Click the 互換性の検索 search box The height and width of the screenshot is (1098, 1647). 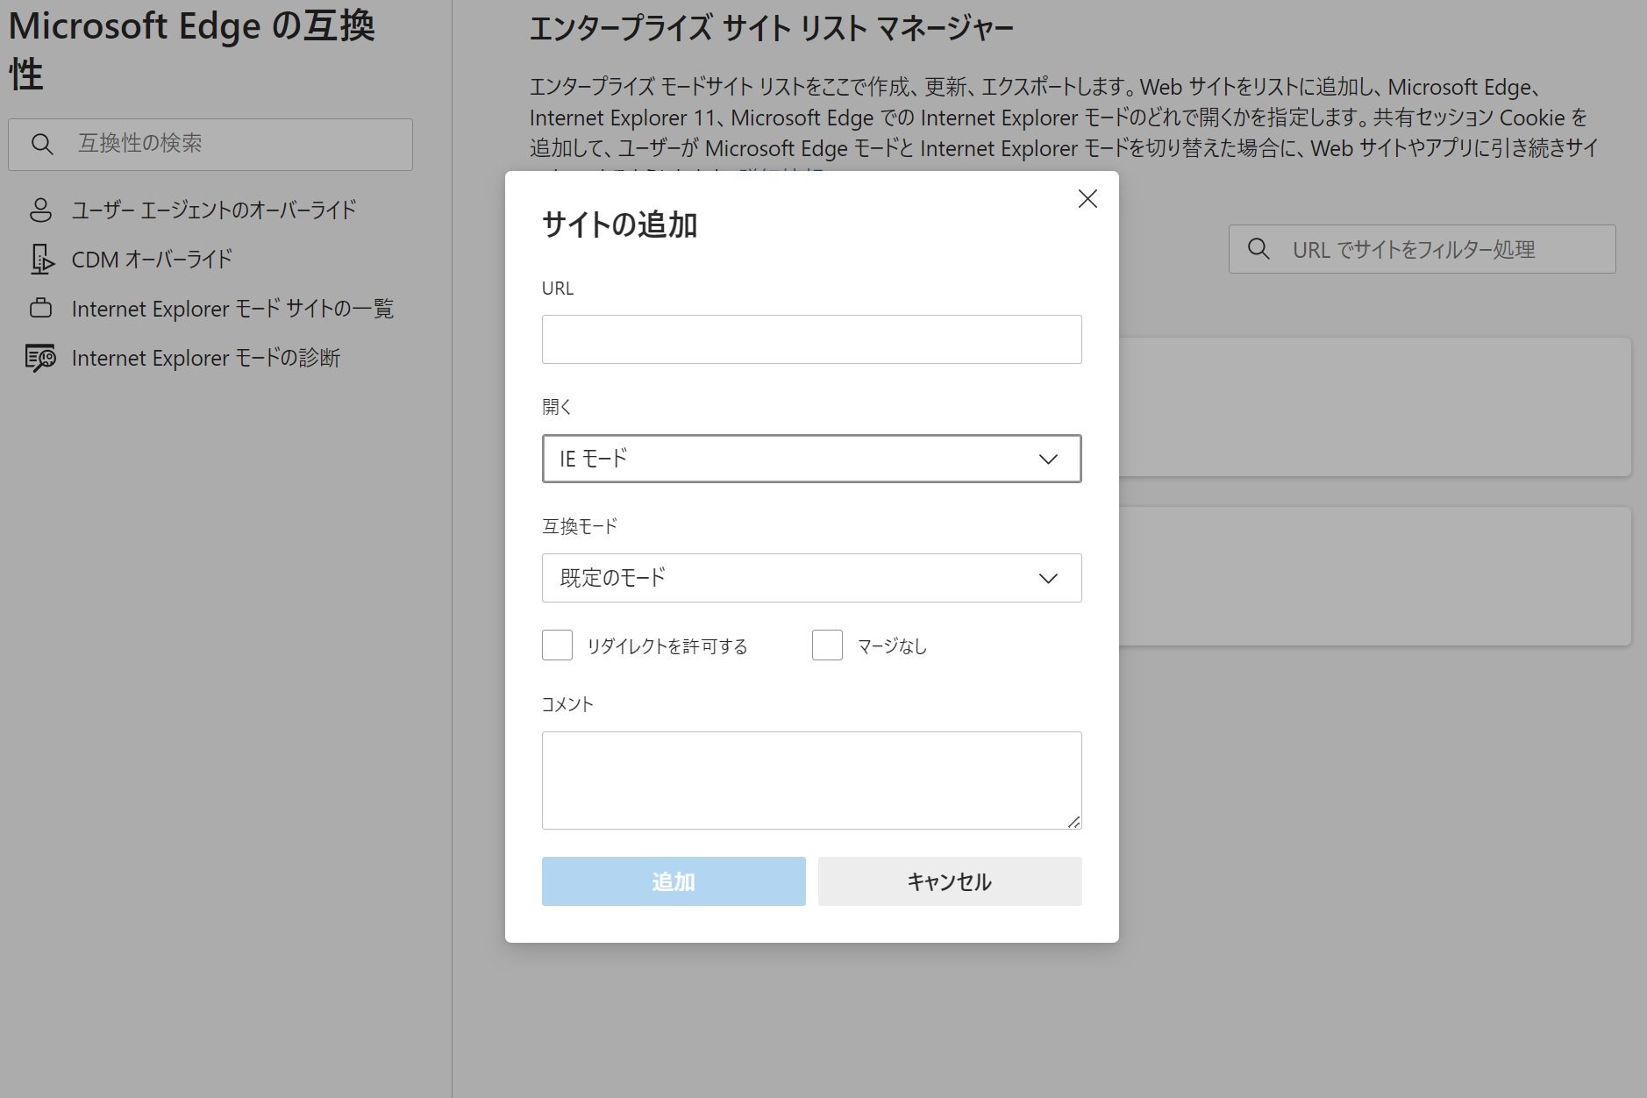(210, 145)
